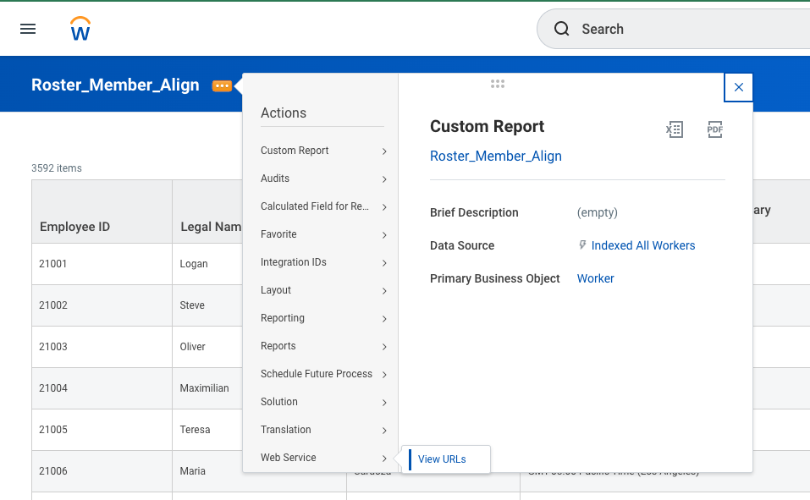Click the popup drag handle dots

[498, 84]
